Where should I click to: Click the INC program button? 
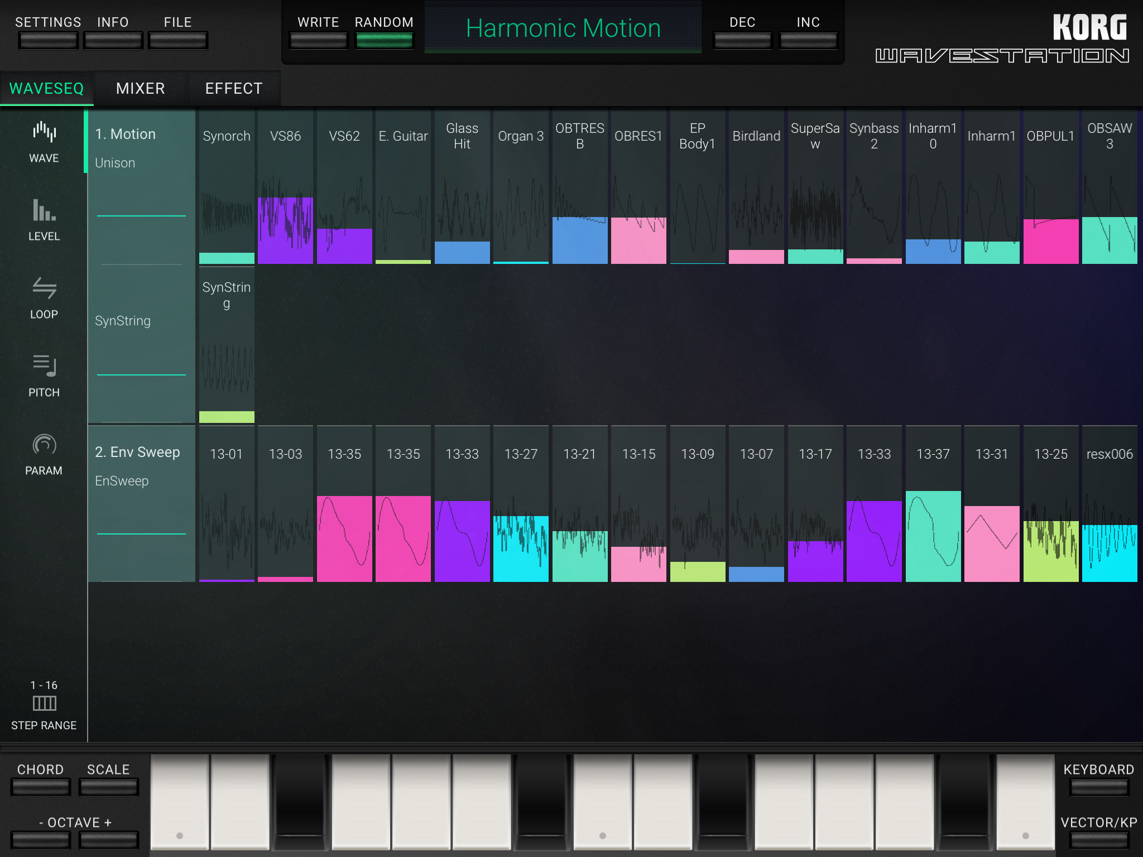(808, 40)
